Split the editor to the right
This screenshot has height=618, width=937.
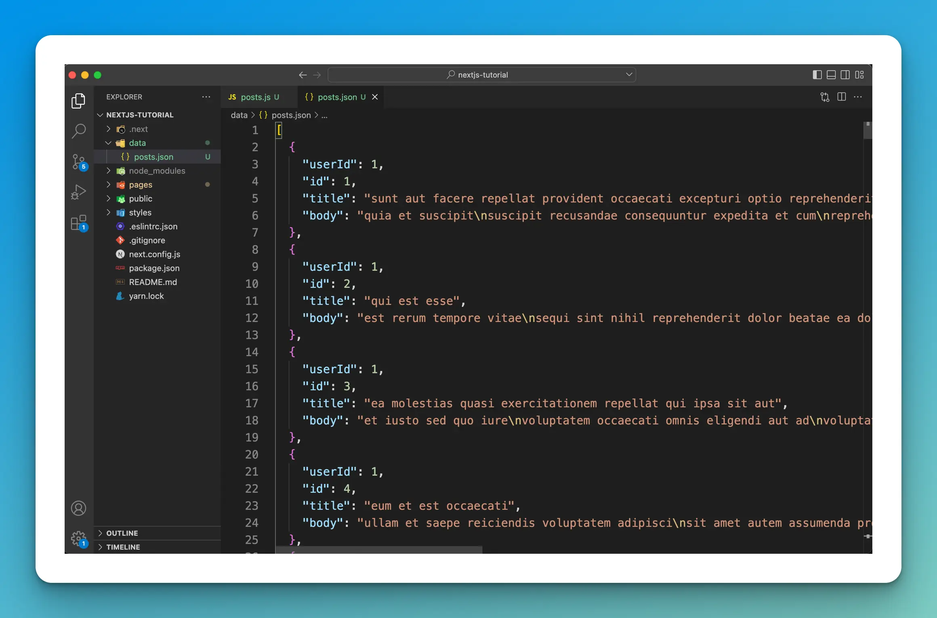(x=842, y=97)
